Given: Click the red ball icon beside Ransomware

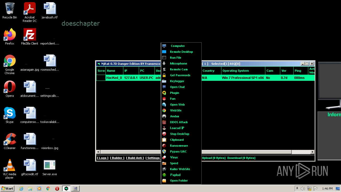Looking at the screenshot, I should pyautogui.click(x=164, y=146).
